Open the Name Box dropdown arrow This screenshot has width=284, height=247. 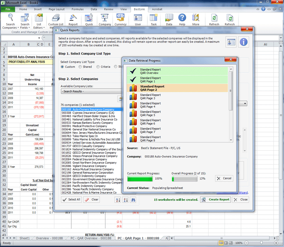[x=39, y=38]
